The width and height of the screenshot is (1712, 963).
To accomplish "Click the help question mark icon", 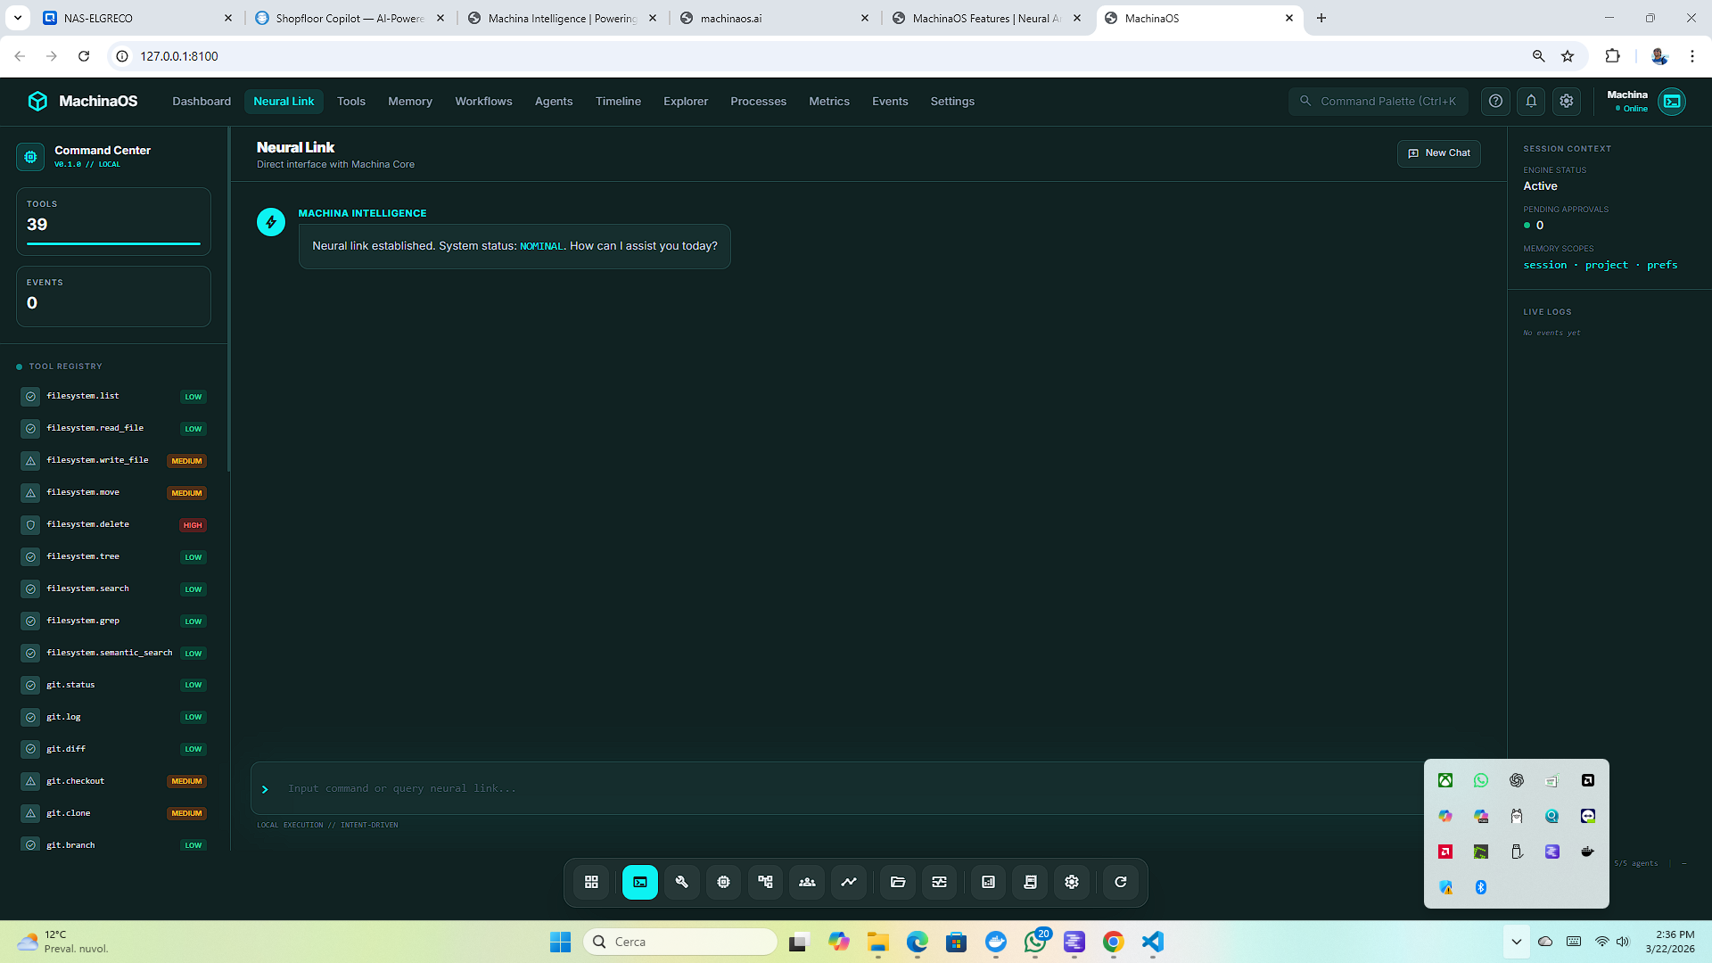I will click(1495, 102).
